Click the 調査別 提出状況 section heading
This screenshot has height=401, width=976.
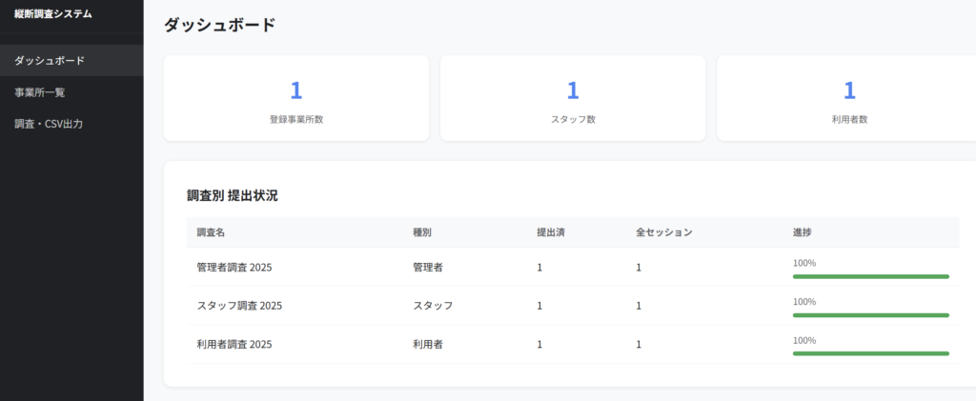pos(233,195)
